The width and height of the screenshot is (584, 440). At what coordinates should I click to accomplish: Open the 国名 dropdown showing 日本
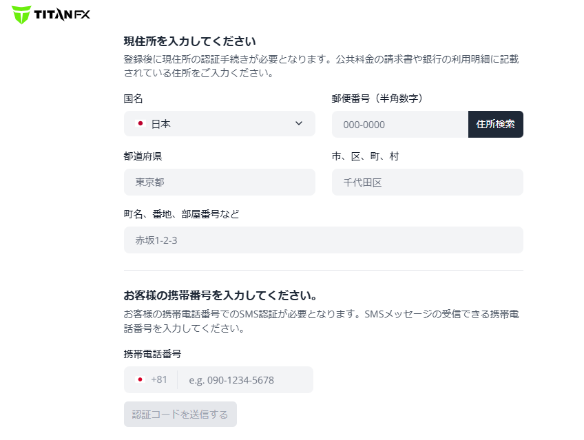point(219,124)
